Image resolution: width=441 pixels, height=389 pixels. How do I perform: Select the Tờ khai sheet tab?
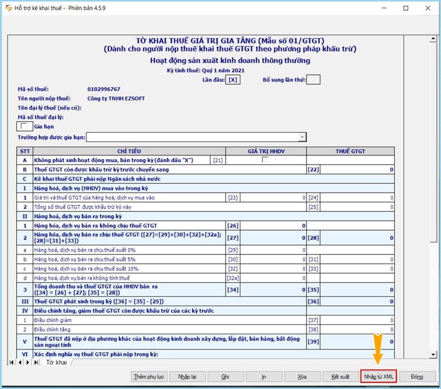57,362
